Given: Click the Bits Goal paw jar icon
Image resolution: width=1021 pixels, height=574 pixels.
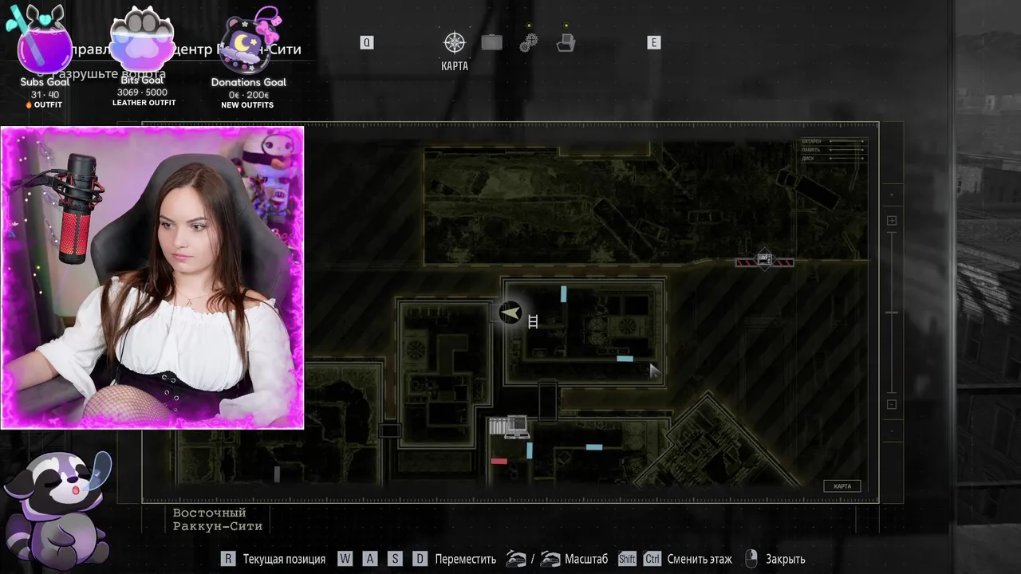Looking at the screenshot, I should pos(142,38).
